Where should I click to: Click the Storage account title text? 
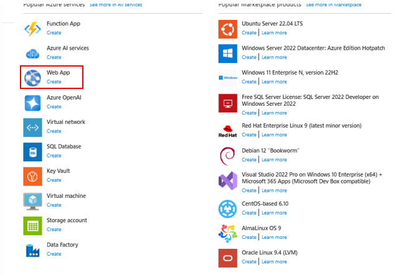[67, 220]
